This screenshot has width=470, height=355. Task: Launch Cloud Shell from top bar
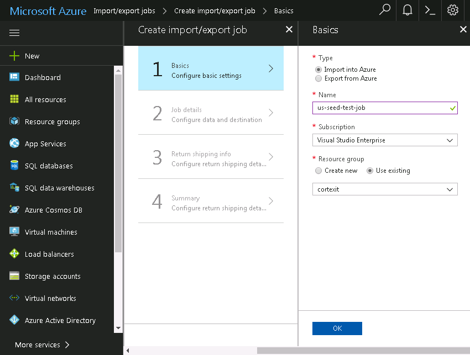[x=430, y=10]
